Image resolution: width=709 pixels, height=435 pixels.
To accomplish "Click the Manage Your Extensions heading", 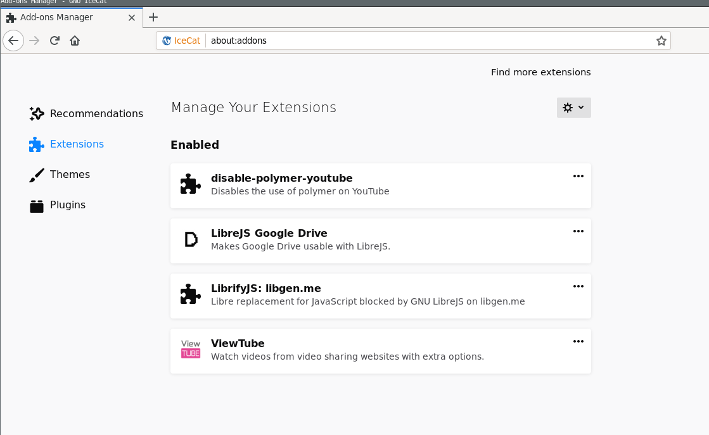I will (253, 108).
